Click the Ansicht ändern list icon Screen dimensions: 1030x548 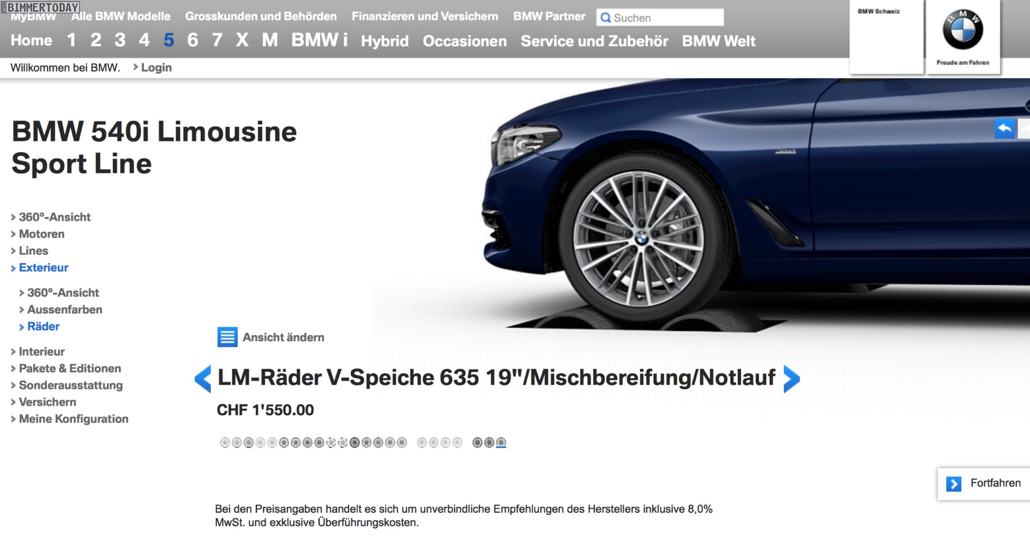pyautogui.click(x=227, y=337)
